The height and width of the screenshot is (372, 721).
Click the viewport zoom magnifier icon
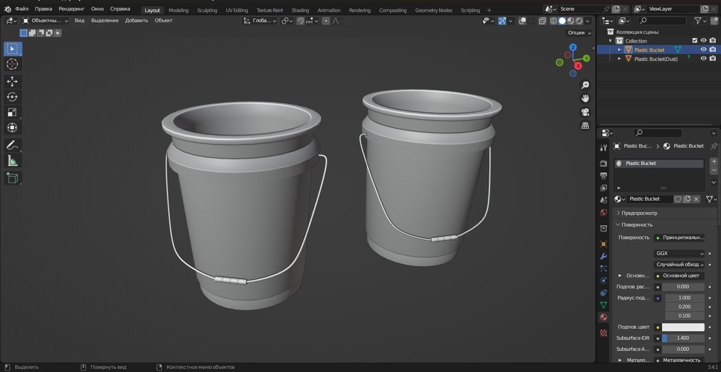click(x=585, y=85)
